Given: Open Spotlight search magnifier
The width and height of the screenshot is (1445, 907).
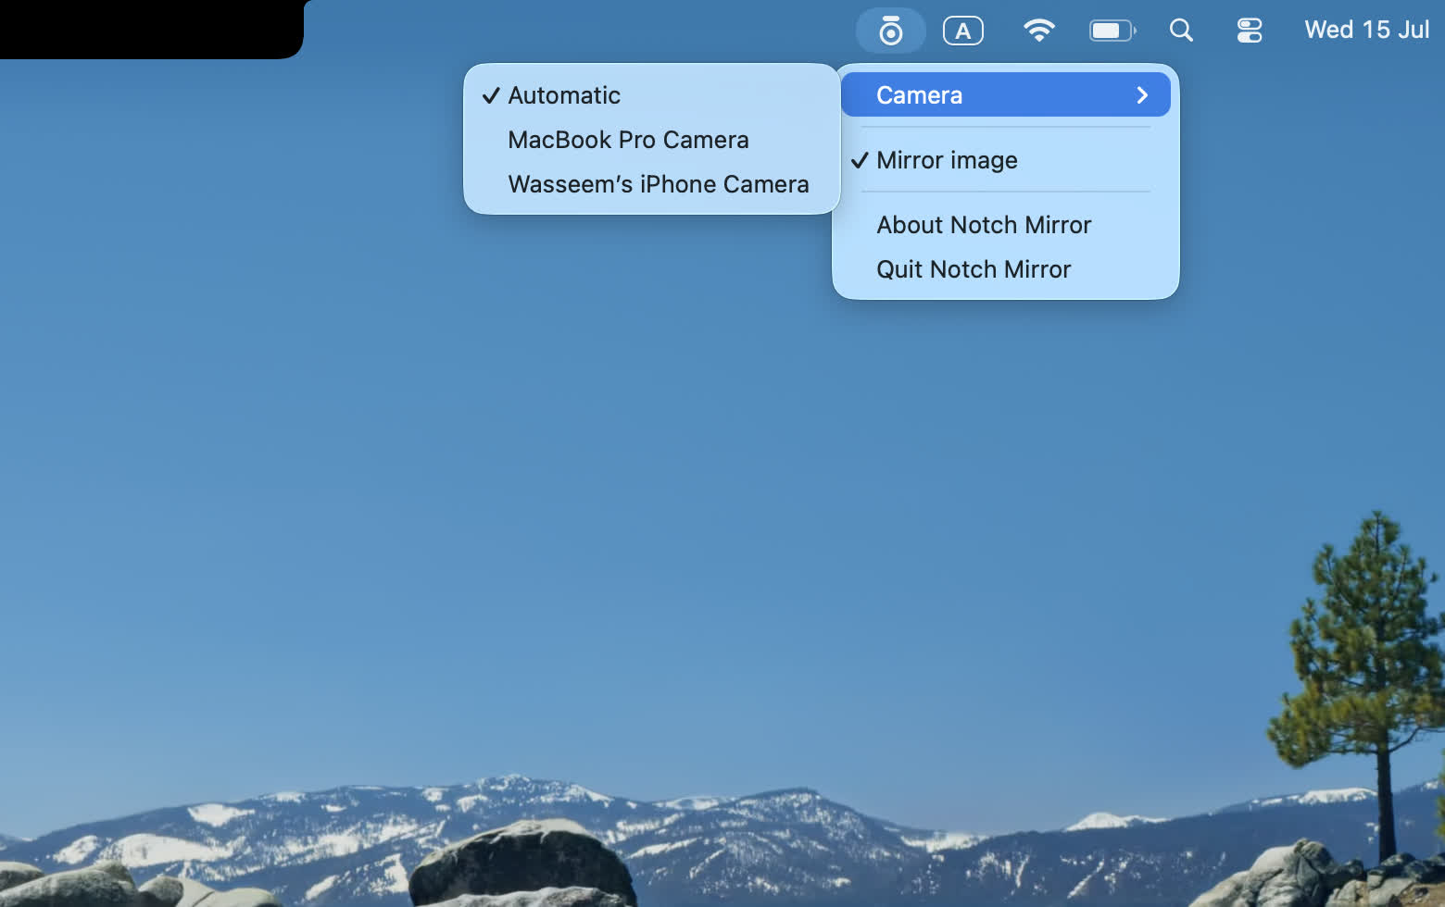Looking at the screenshot, I should click(x=1181, y=31).
